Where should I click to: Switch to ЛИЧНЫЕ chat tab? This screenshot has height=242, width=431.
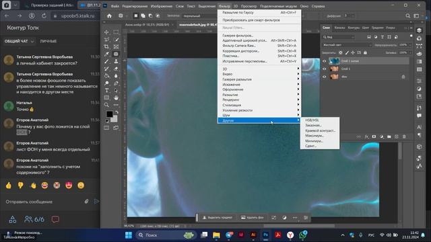pyautogui.click(x=48, y=41)
